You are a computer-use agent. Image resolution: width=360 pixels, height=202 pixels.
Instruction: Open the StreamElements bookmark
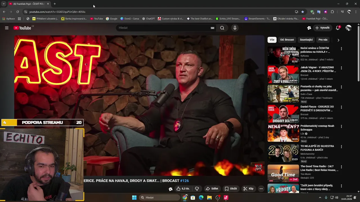257,19
